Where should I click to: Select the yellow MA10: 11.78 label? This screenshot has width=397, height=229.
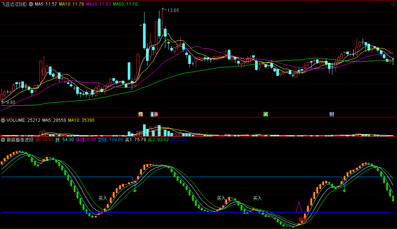[71, 4]
